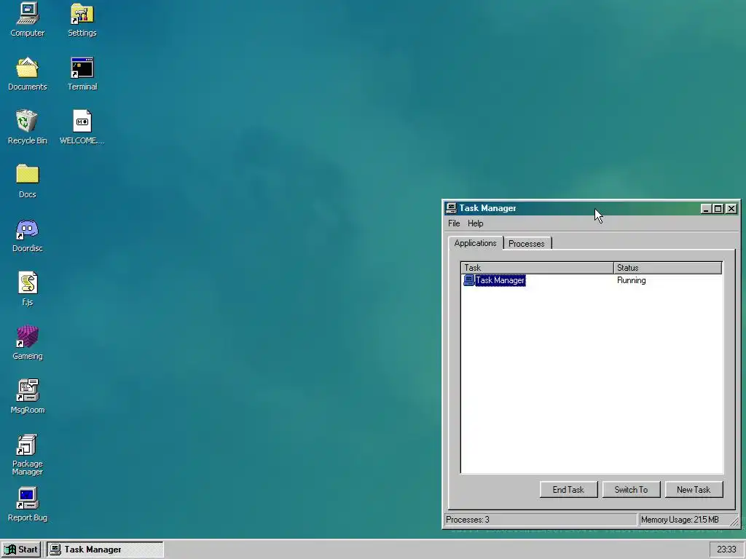Click the Memory Usage status bar text
This screenshot has height=559, width=746.
[680, 520]
